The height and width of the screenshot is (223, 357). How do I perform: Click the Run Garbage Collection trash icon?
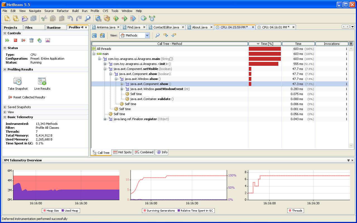(x=32, y=40)
